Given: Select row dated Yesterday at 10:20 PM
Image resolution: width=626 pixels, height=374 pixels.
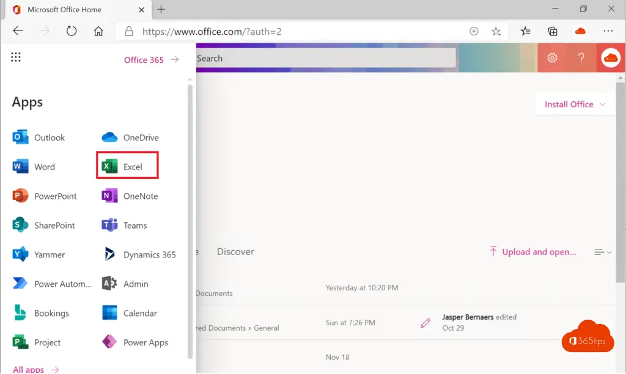Looking at the screenshot, I should coord(405,288).
